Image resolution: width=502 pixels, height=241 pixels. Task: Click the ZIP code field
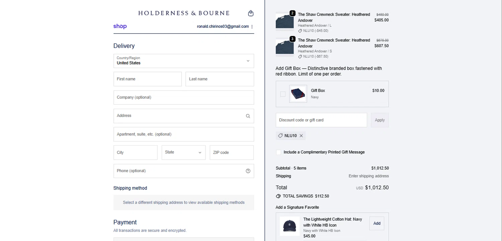(232, 152)
